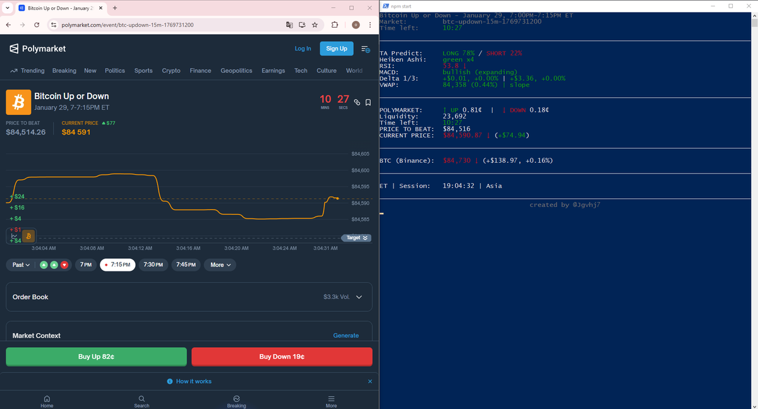Click the npm start terminal window icon
This screenshot has height=409, width=758.
(385, 6)
